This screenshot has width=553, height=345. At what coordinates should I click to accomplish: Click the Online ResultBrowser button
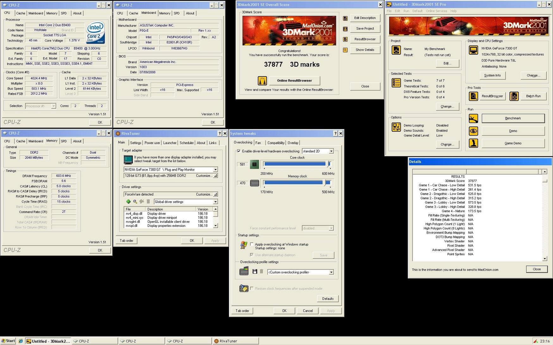tap(295, 81)
